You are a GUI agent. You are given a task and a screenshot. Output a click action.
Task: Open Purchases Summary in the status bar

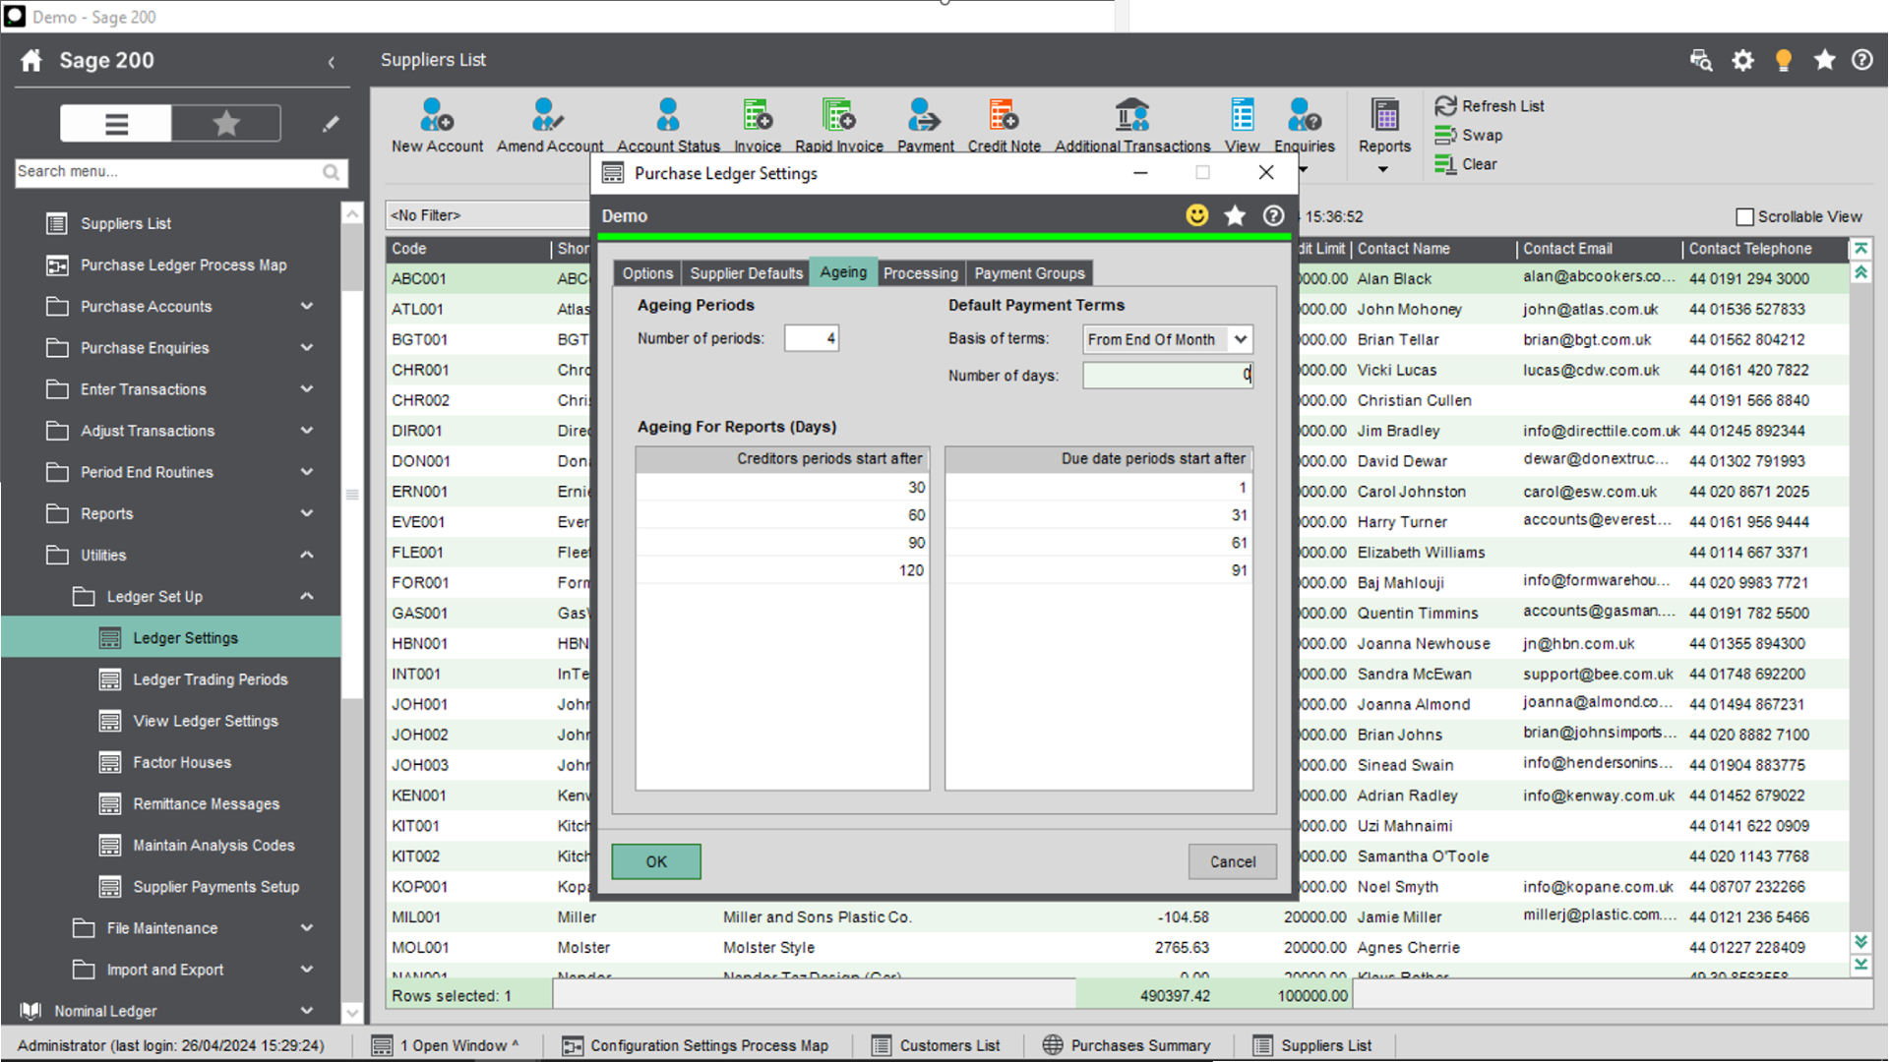[x=1126, y=1045]
